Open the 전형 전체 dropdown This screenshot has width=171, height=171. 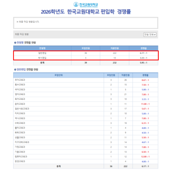tap(150, 34)
